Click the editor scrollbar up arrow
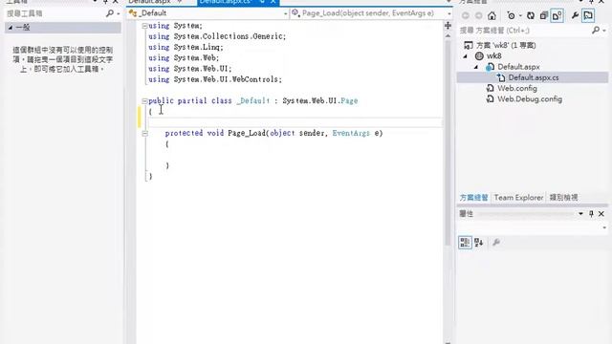The height and width of the screenshot is (344, 612). [x=448, y=36]
